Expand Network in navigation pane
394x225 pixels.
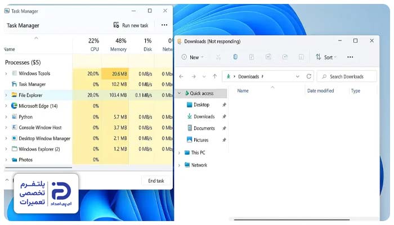tap(179, 165)
